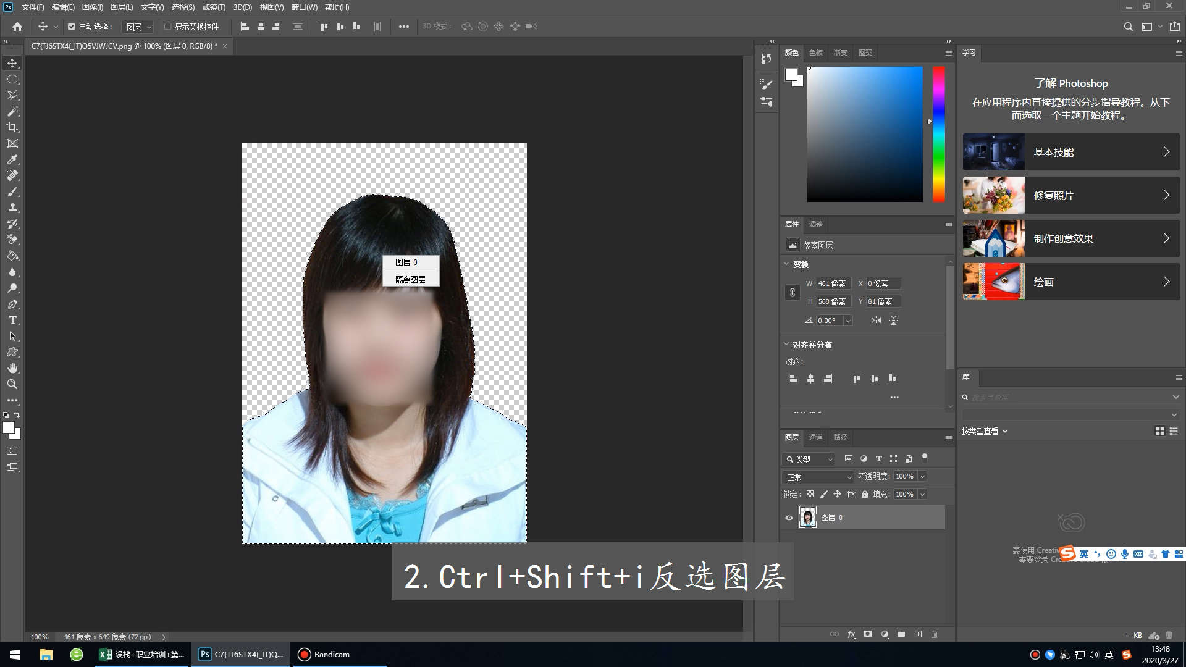Image resolution: width=1186 pixels, height=667 pixels.
Task: Select the Hand tool
Action: click(12, 368)
